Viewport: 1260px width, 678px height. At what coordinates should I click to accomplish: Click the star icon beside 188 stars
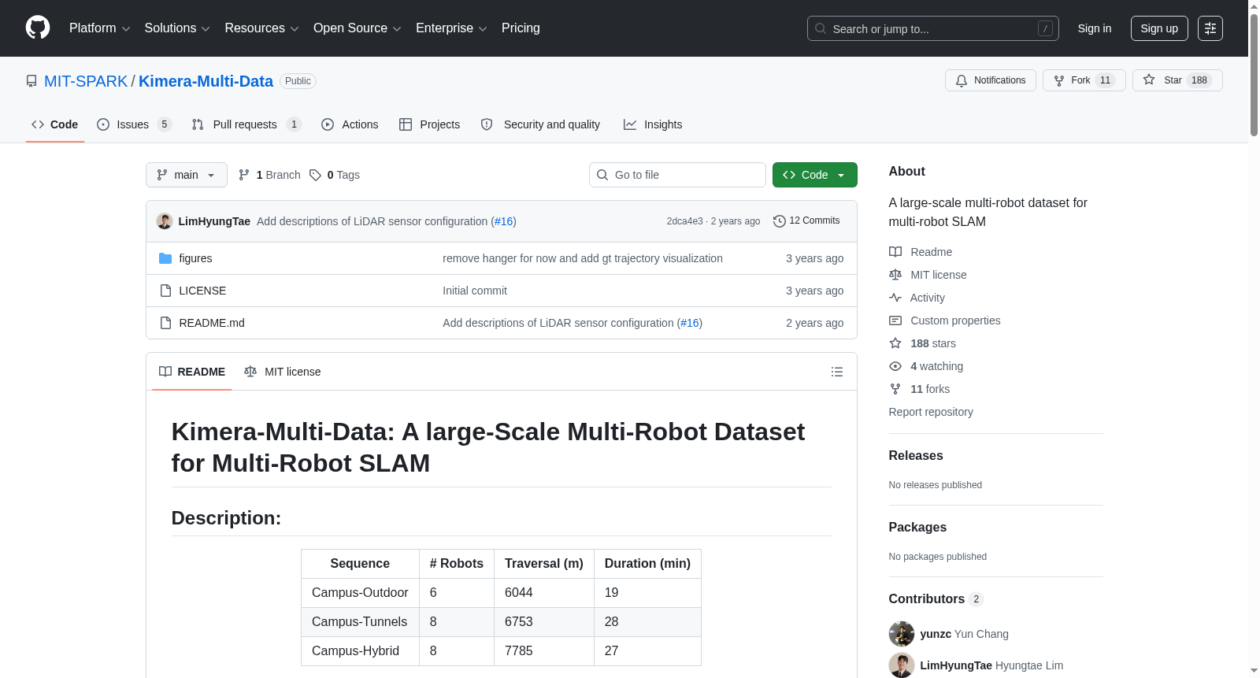(x=895, y=343)
